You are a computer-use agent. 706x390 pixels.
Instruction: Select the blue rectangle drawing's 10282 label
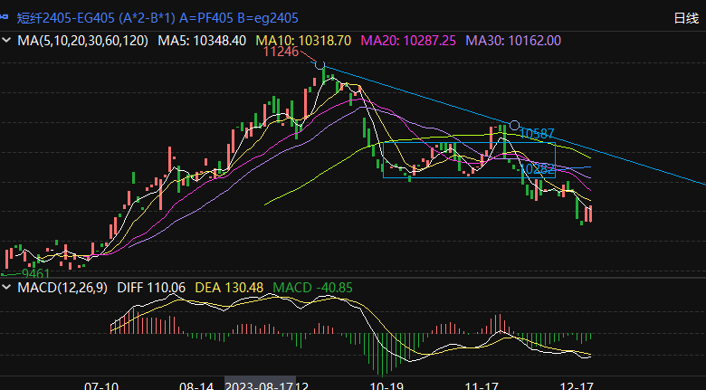point(539,168)
